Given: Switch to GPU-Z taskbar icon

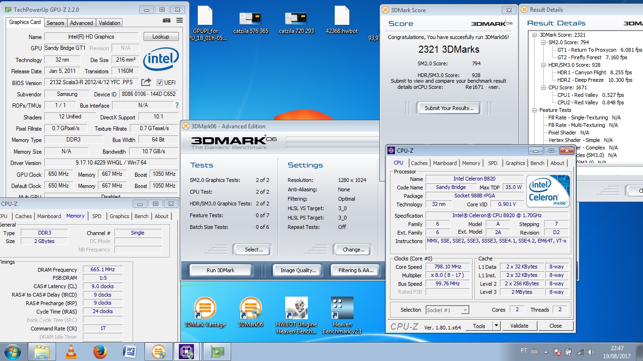Looking at the screenshot, I should 217,352.
